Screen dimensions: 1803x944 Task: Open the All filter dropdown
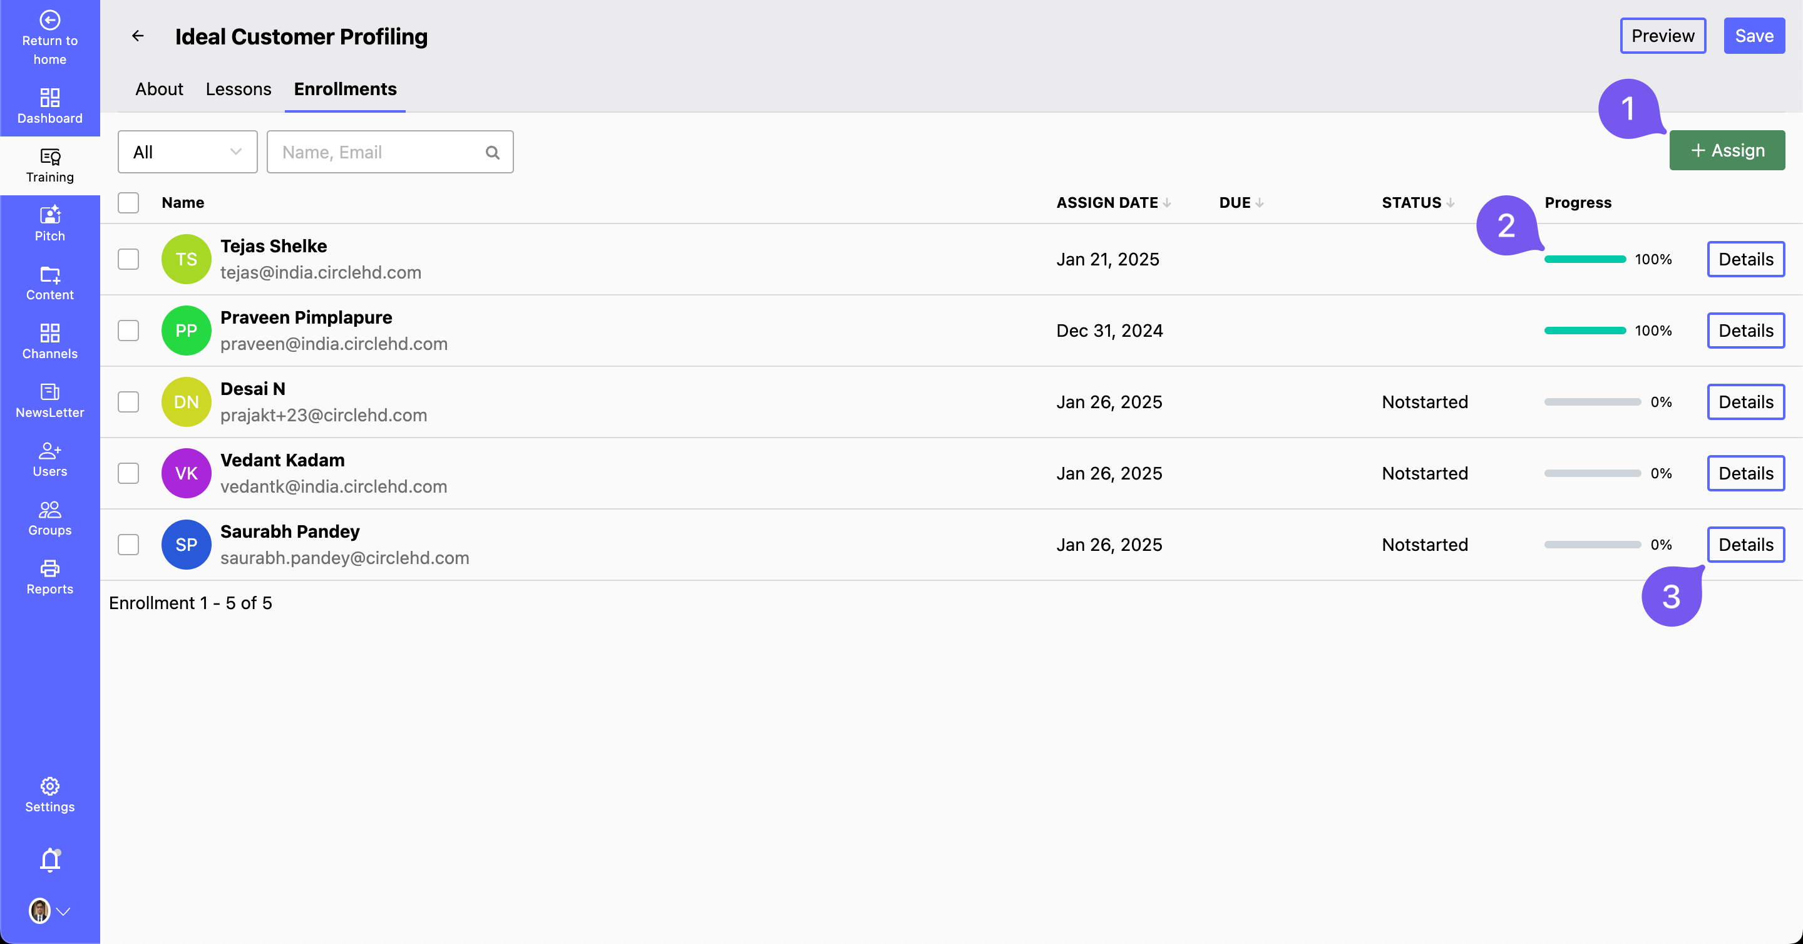click(x=187, y=152)
